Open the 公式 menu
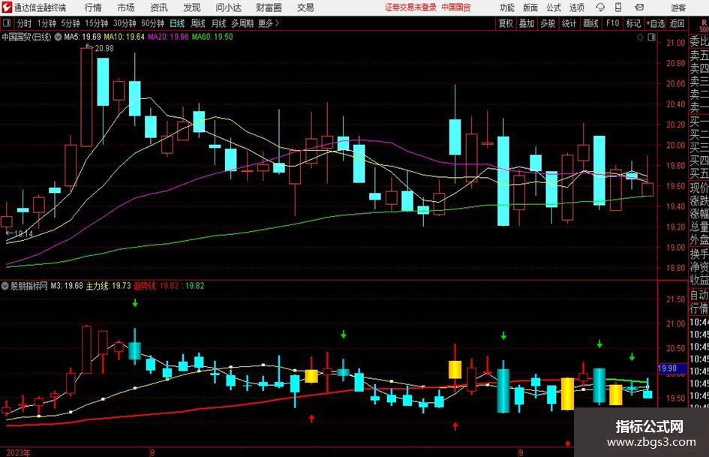 [553, 8]
